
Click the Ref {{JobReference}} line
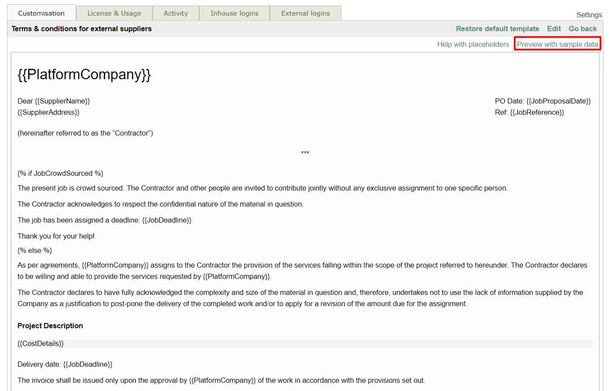pos(529,112)
